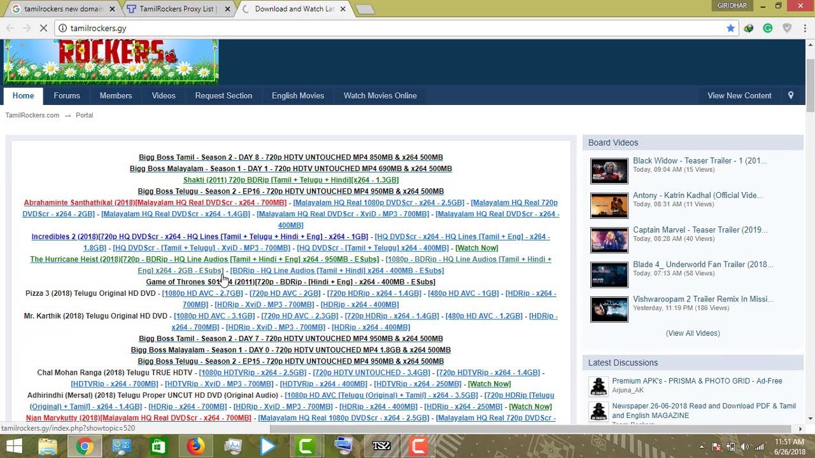This screenshot has height=458, width=815.
Task: Open orange Camtasia recorder icon in taskbar
Action: tap(418, 447)
